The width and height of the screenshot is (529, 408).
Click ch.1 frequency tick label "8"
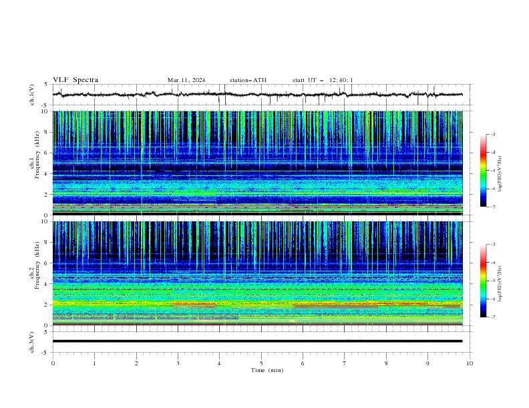point(47,132)
